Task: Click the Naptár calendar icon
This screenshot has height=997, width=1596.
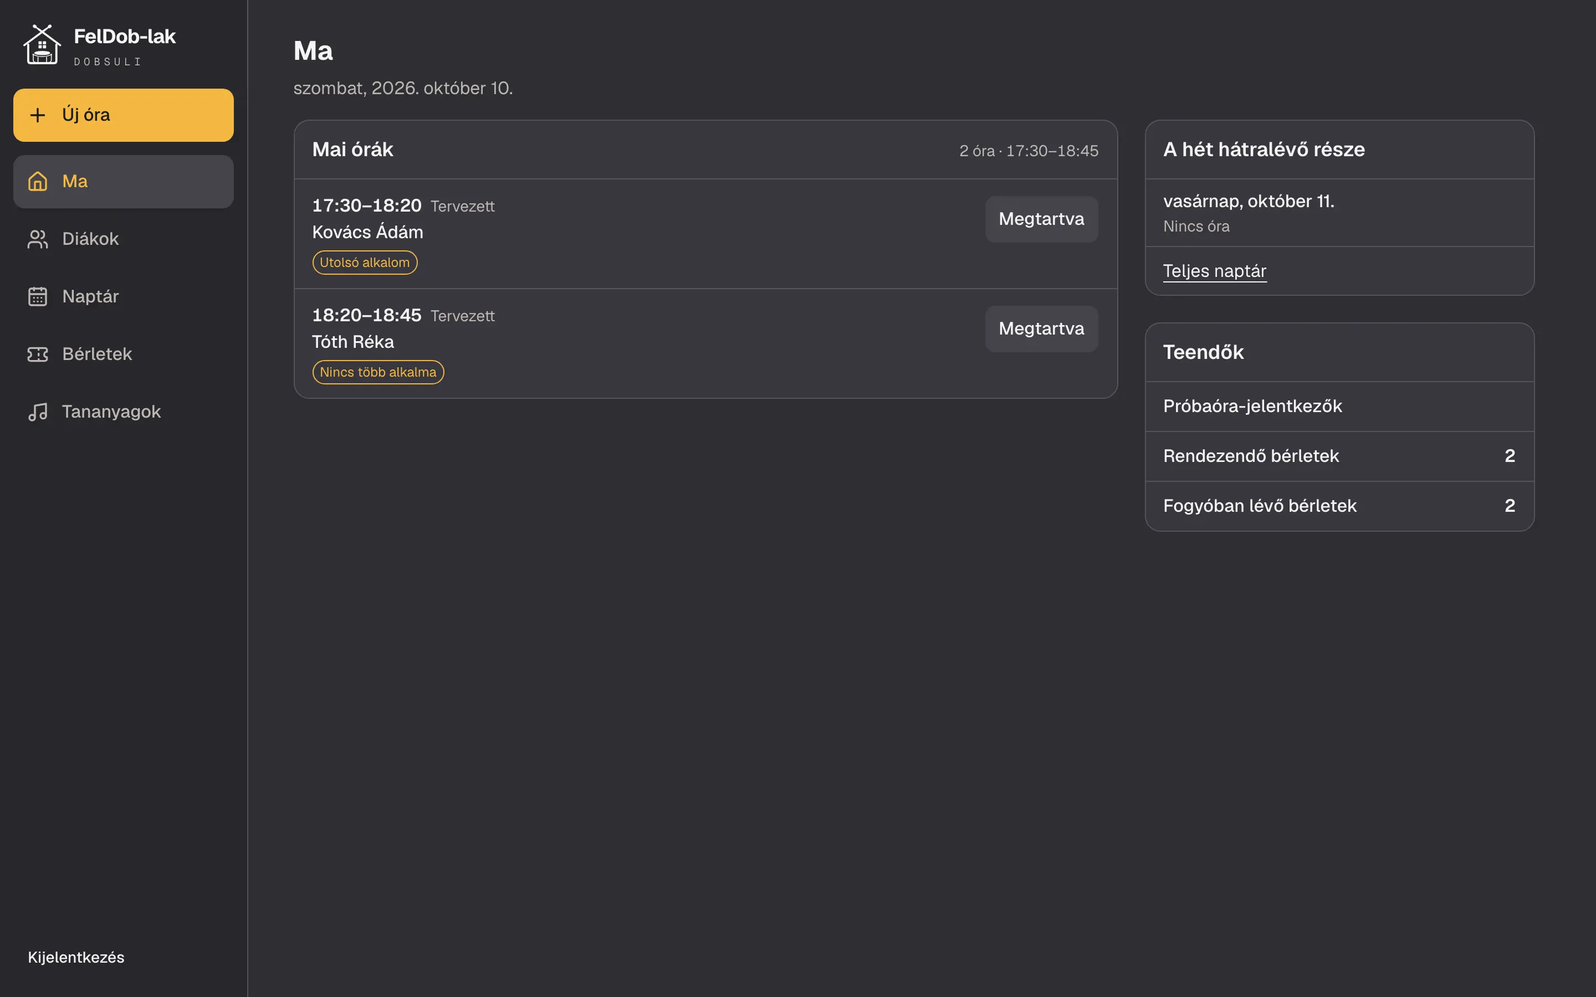Action: coord(38,297)
